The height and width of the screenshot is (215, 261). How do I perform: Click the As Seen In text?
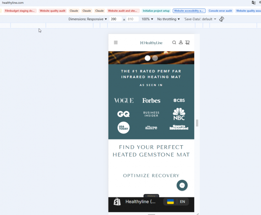point(151,85)
